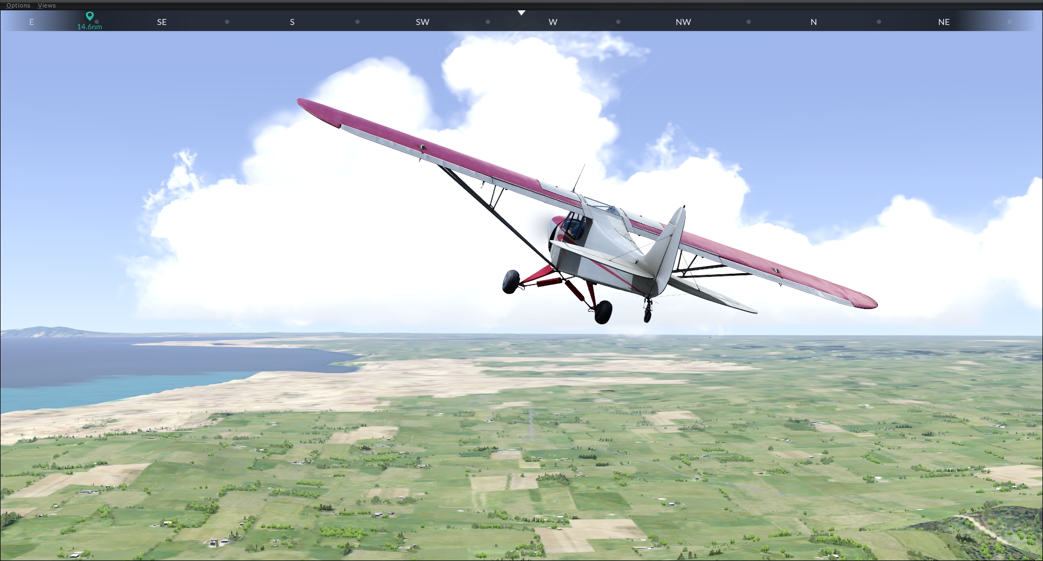
Task: Click the SW compass label
Action: click(x=423, y=22)
